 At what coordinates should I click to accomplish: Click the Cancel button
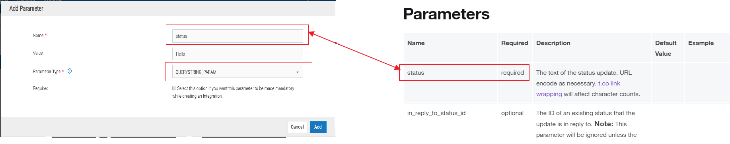click(297, 127)
